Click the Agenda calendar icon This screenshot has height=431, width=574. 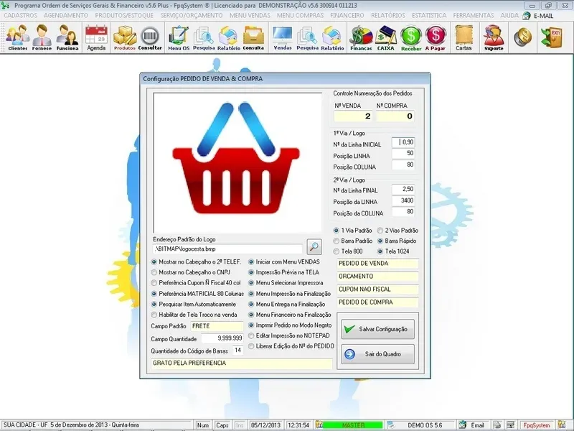pos(96,37)
